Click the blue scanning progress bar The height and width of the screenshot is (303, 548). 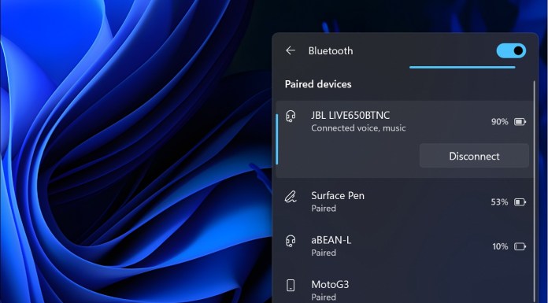coord(462,67)
